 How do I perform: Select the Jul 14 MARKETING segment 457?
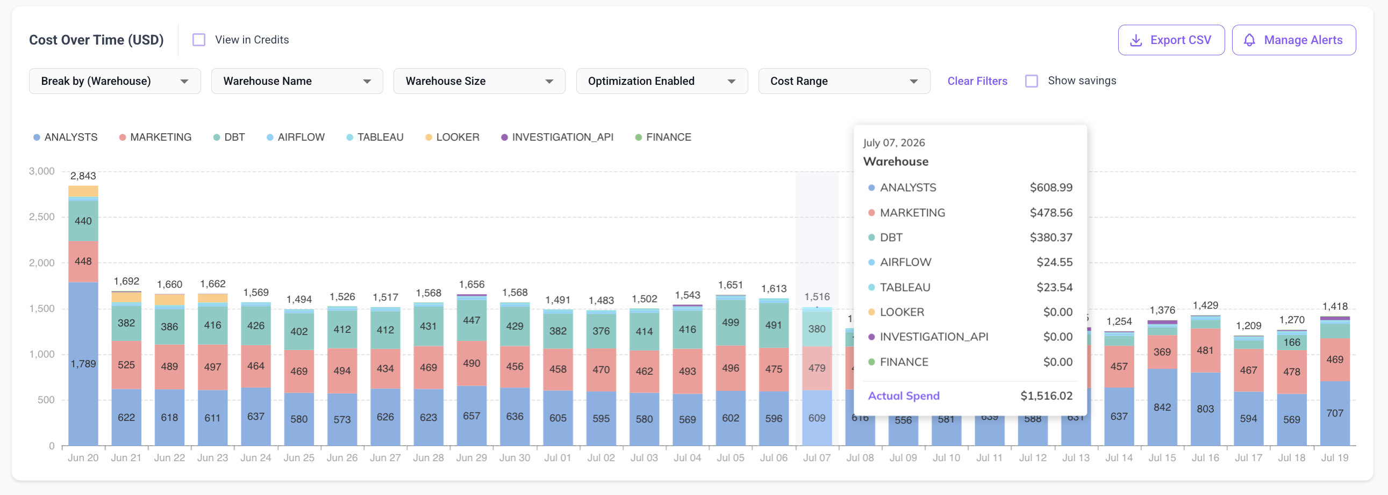click(x=1119, y=367)
